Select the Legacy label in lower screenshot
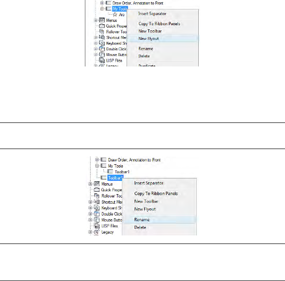Viewport: 285px width, 281px height. tap(108, 232)
